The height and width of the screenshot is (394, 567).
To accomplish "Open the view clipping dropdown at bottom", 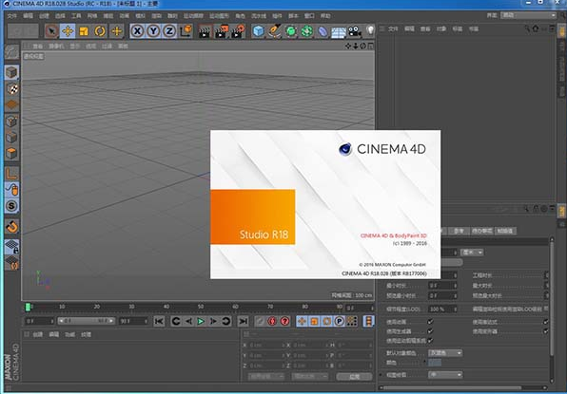I will click(x=445, y=375).
